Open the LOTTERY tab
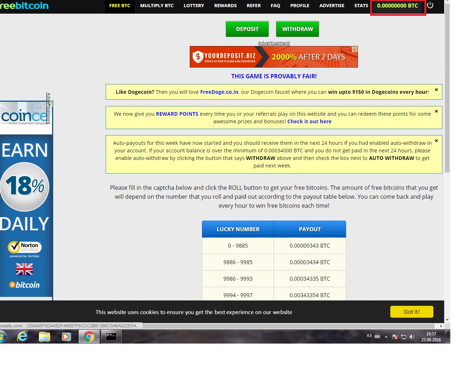The height and width of the screenshot is (368, 460). [x=194, y=6]
